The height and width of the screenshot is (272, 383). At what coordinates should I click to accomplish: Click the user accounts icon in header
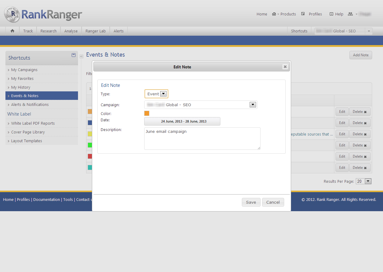[350, 14]
